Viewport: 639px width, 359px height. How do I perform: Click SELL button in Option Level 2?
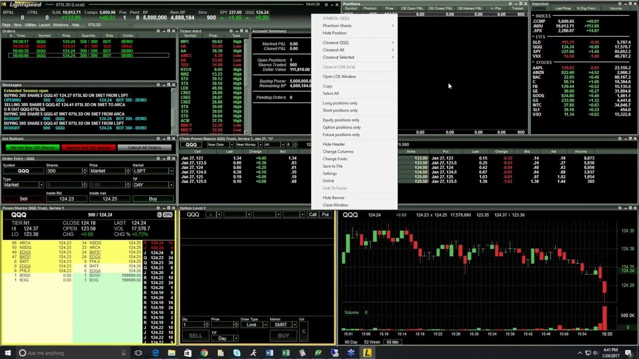click(195, 336)
